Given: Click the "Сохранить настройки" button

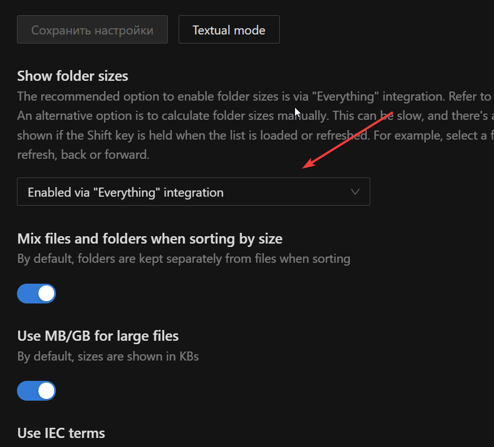Looking at the screenshot, I should pos(92,30).
